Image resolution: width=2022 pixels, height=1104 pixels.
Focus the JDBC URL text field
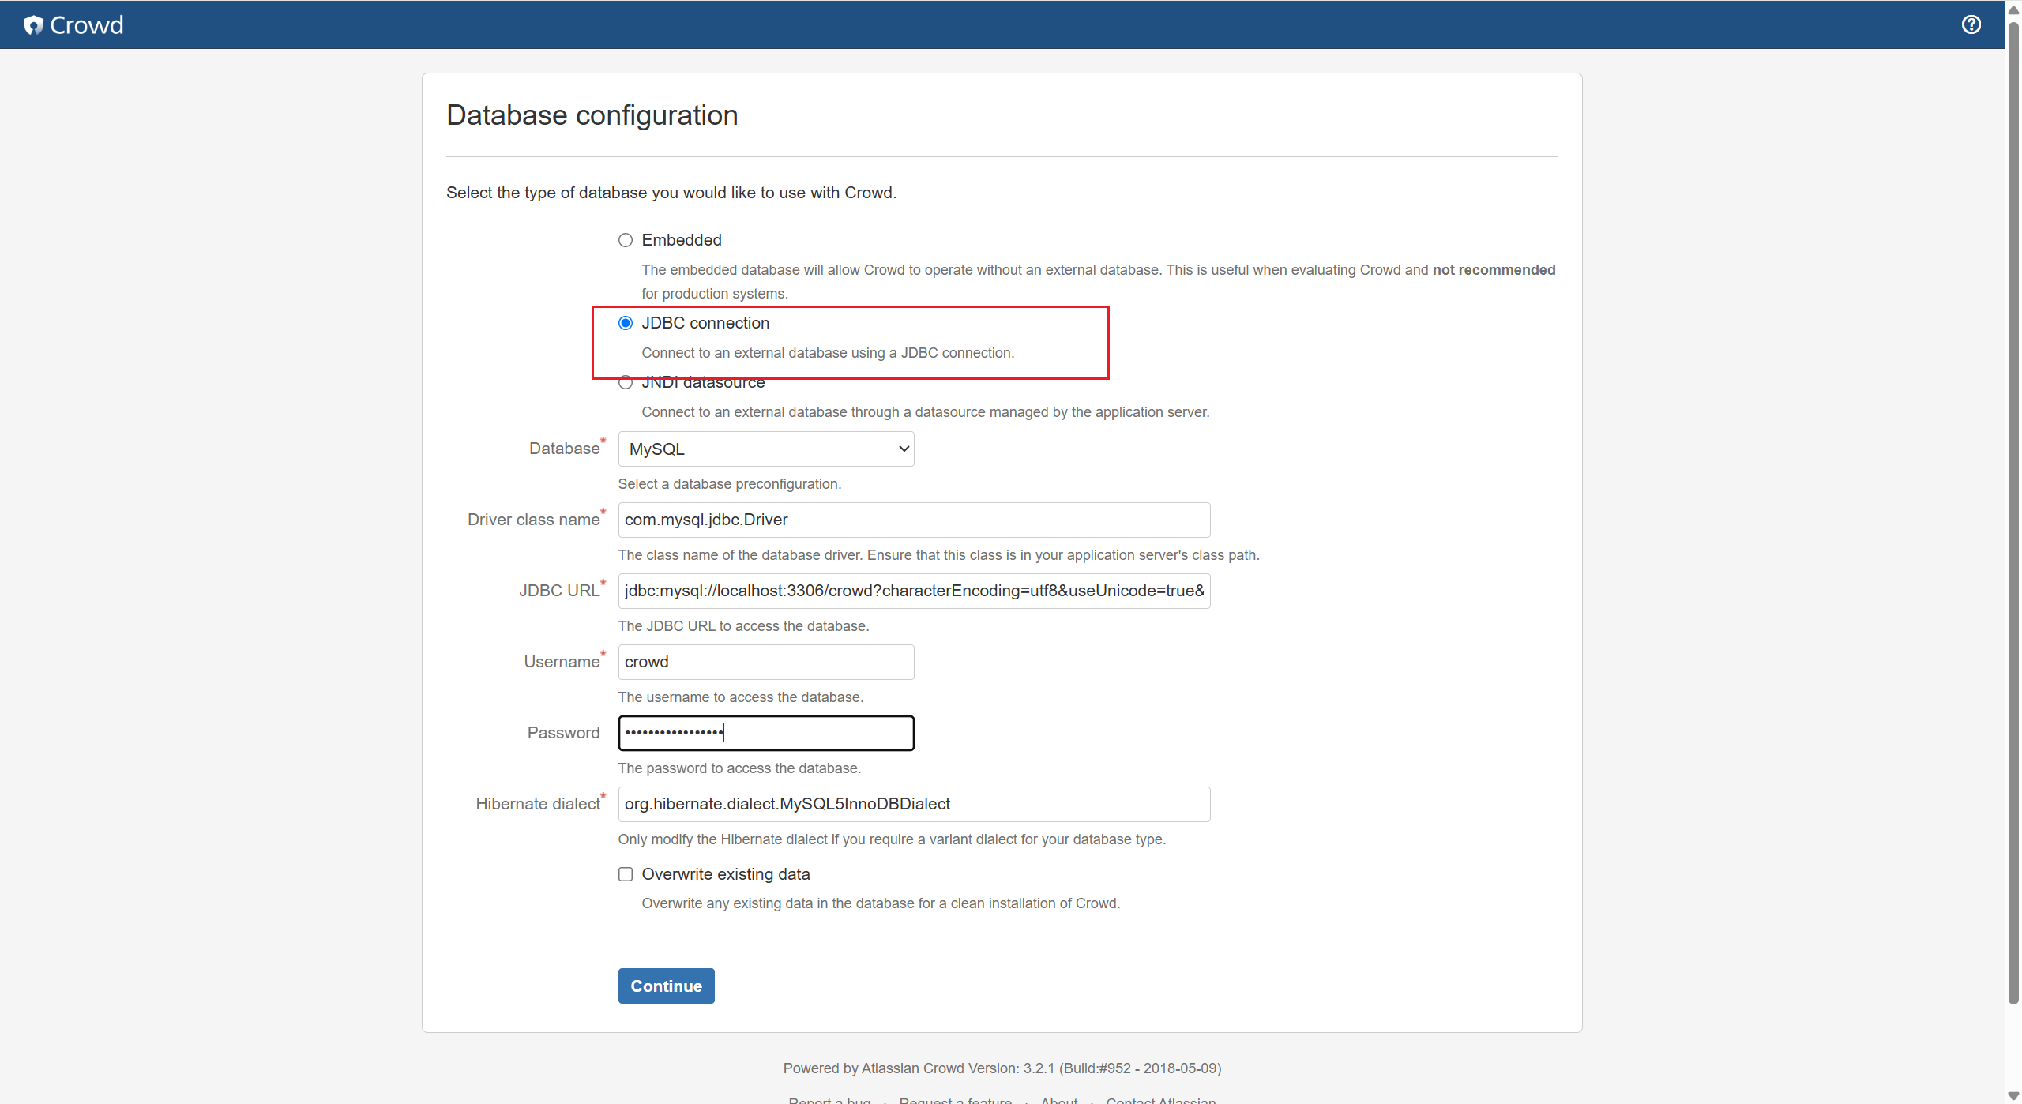[913, 591]
